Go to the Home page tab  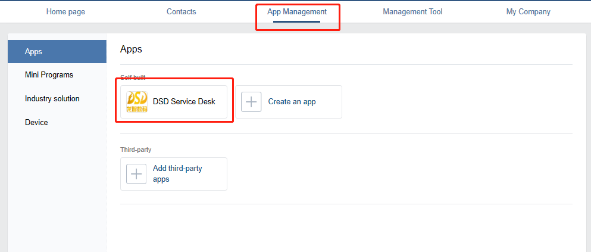point(65,12)
